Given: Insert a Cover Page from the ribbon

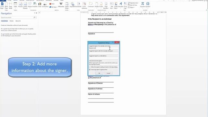Looking at the screenshot, I should point(2,6).
